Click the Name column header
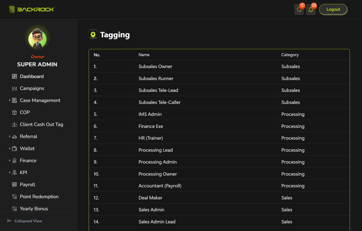Screen dimensions: 362x231 point(144,55)
